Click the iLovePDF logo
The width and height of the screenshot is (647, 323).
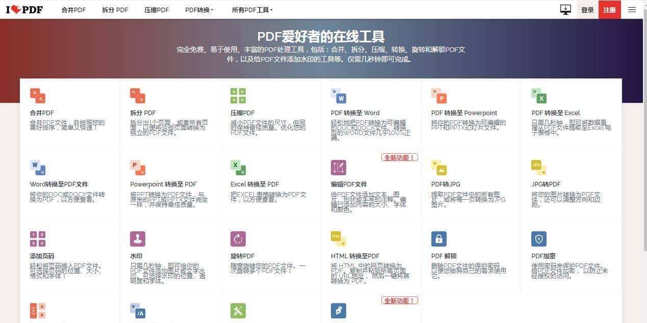point(23,9)
